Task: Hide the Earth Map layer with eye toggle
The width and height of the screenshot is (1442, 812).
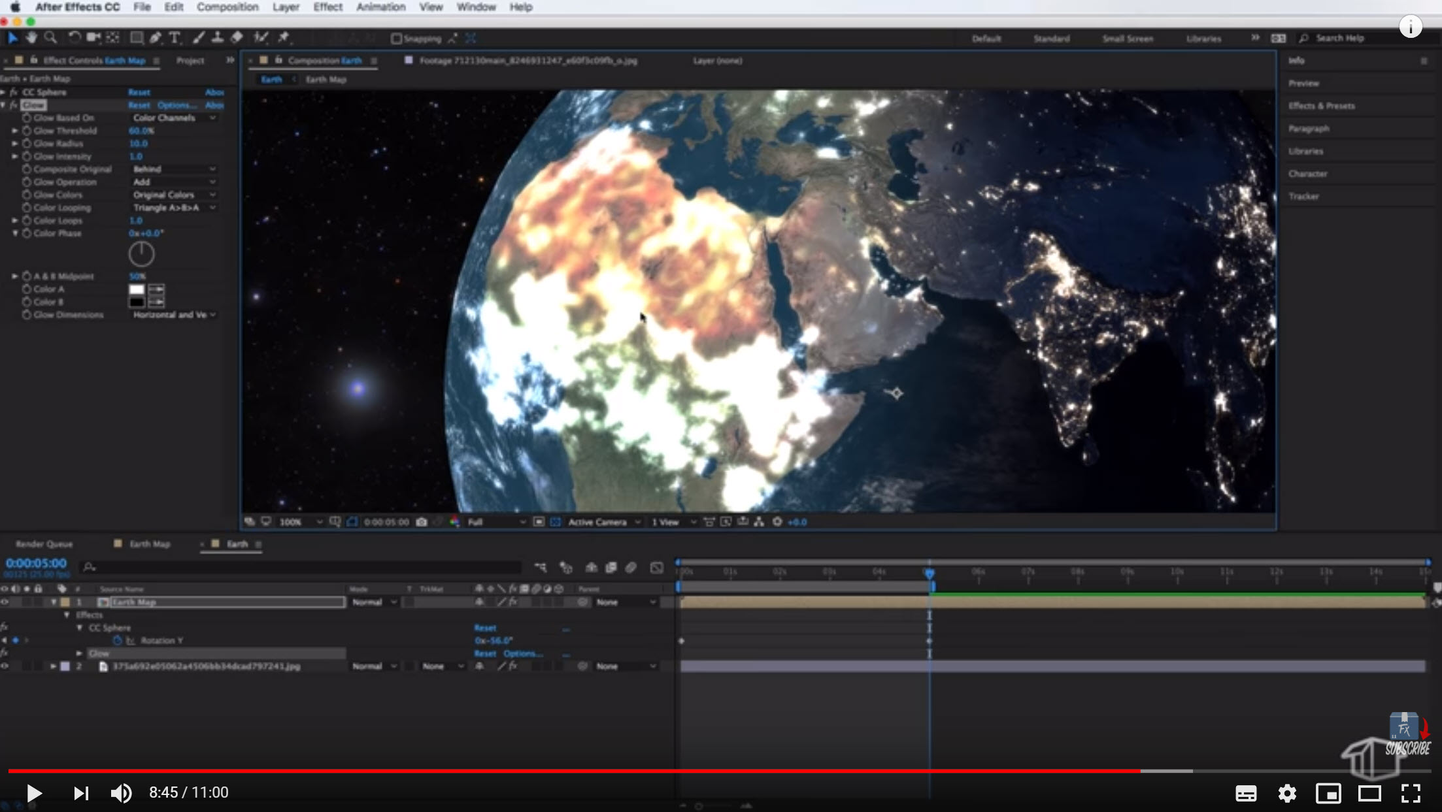Action: (5, 602)
